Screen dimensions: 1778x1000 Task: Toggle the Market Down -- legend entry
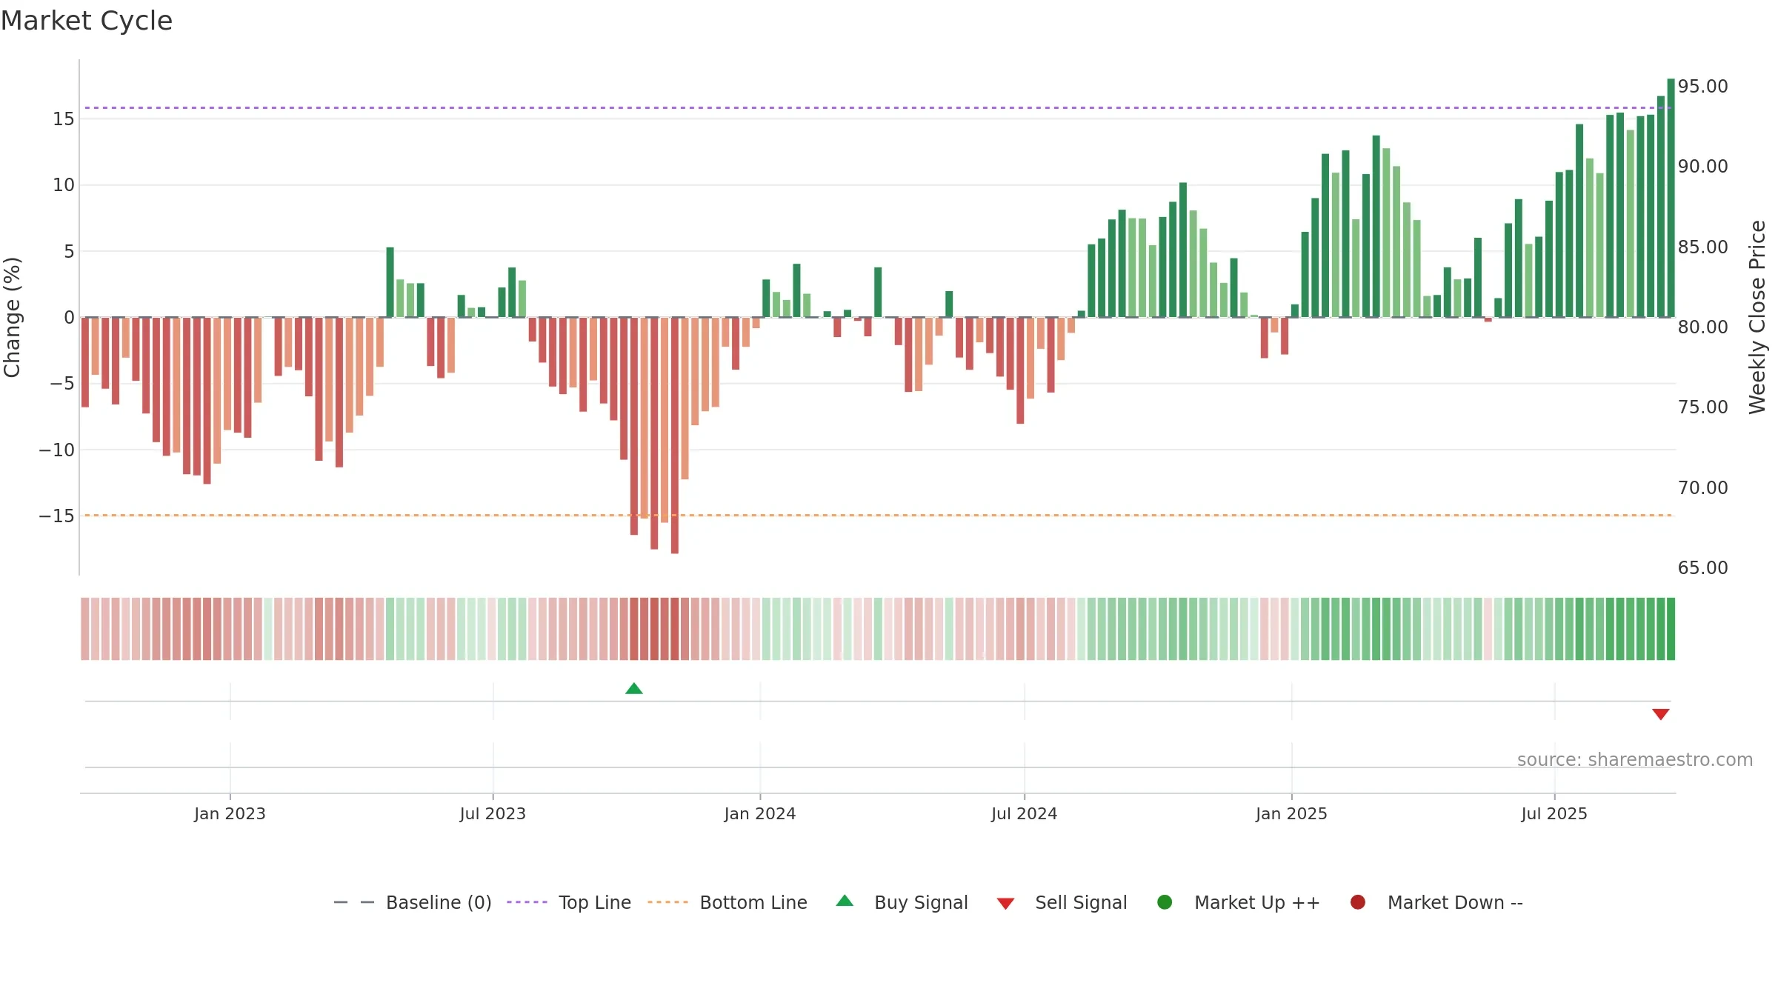(1436, 902)
